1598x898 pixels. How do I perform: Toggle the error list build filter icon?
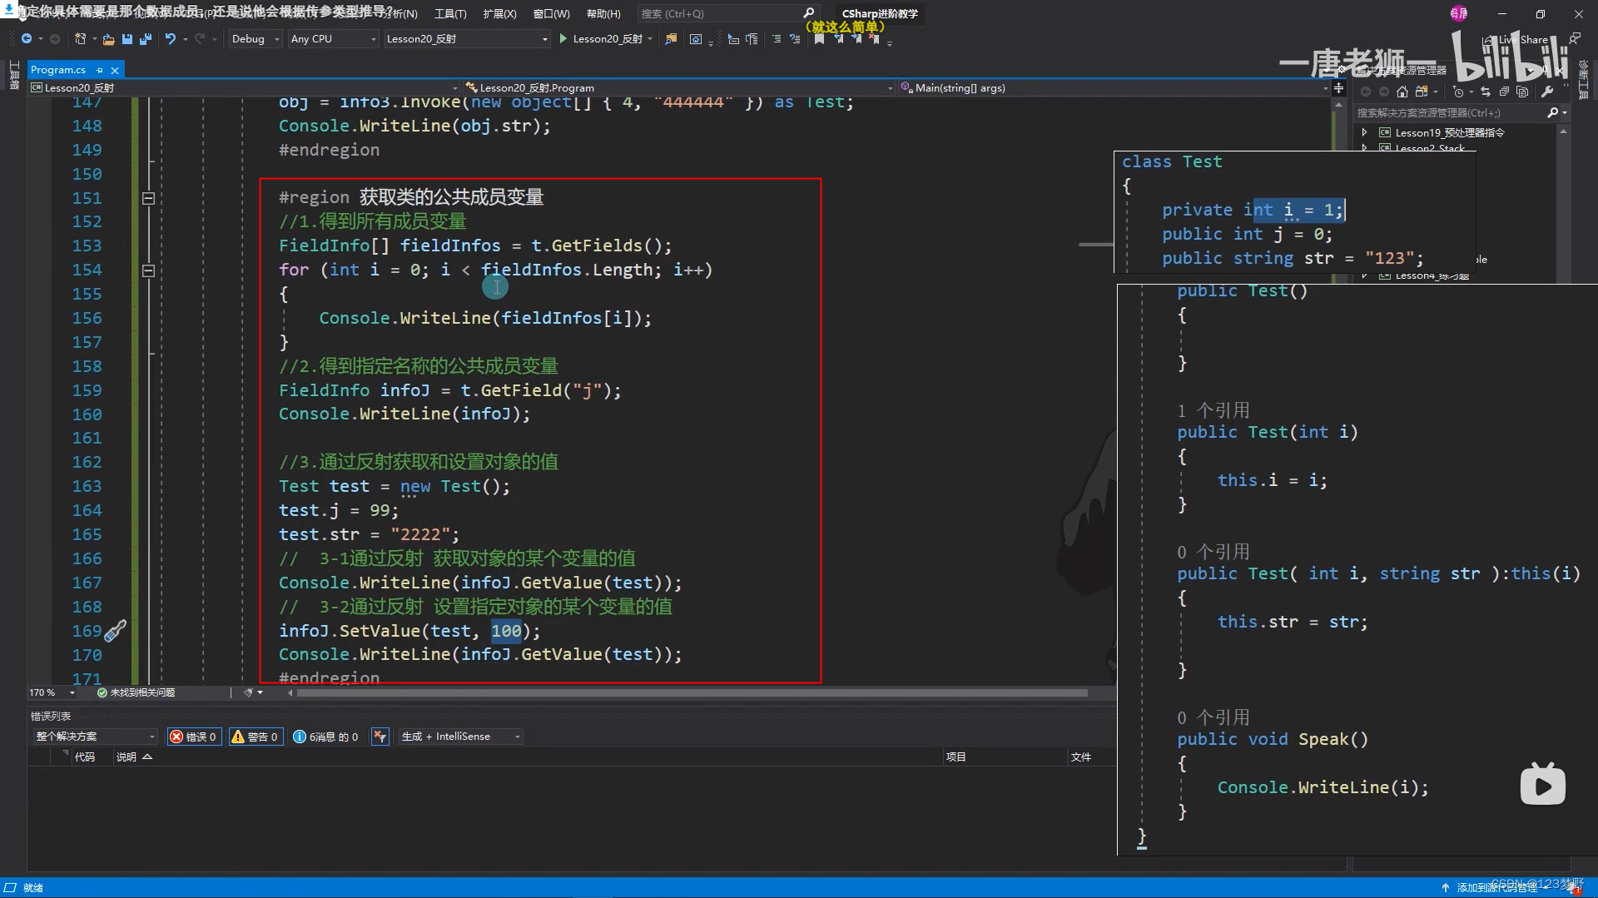380,737
